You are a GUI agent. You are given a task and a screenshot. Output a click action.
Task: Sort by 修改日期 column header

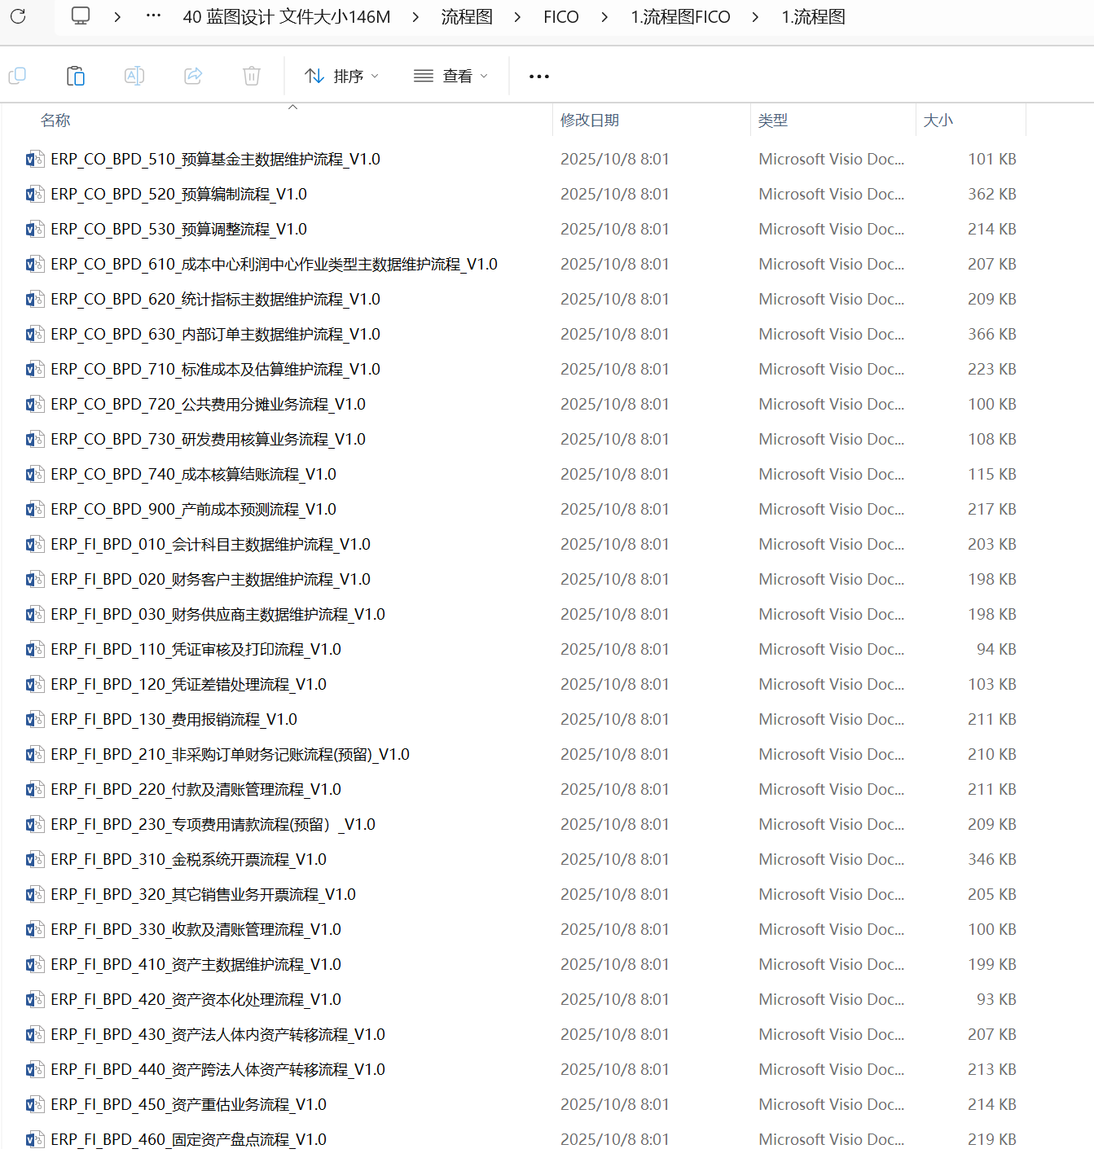pos(590,121)
